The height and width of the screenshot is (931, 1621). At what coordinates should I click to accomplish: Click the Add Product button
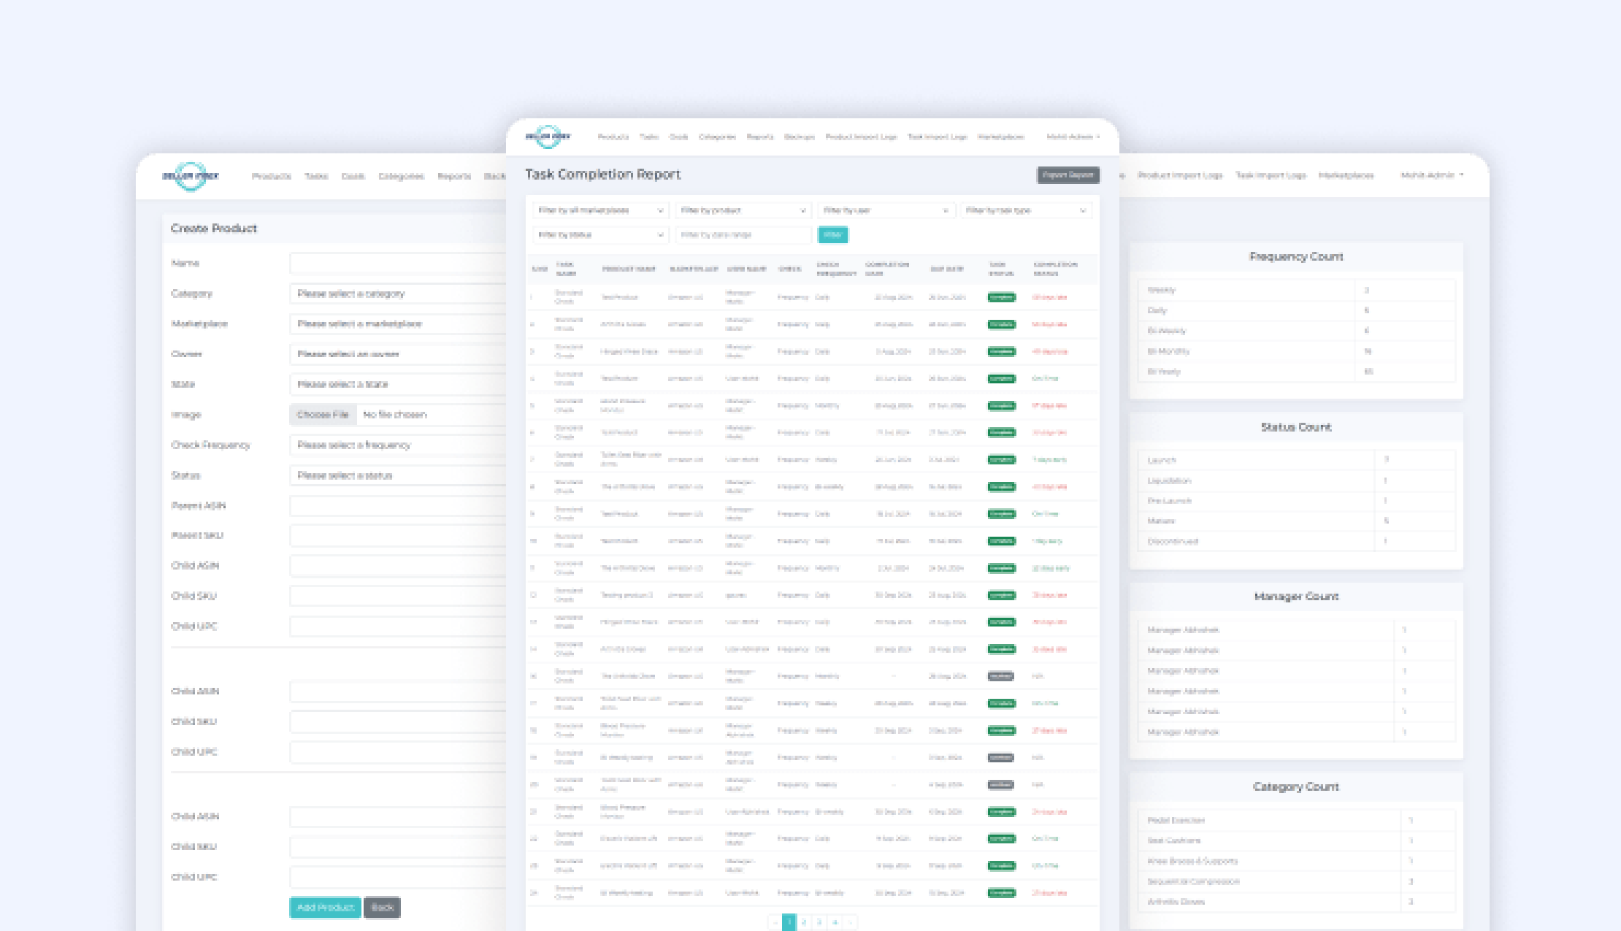325,908
